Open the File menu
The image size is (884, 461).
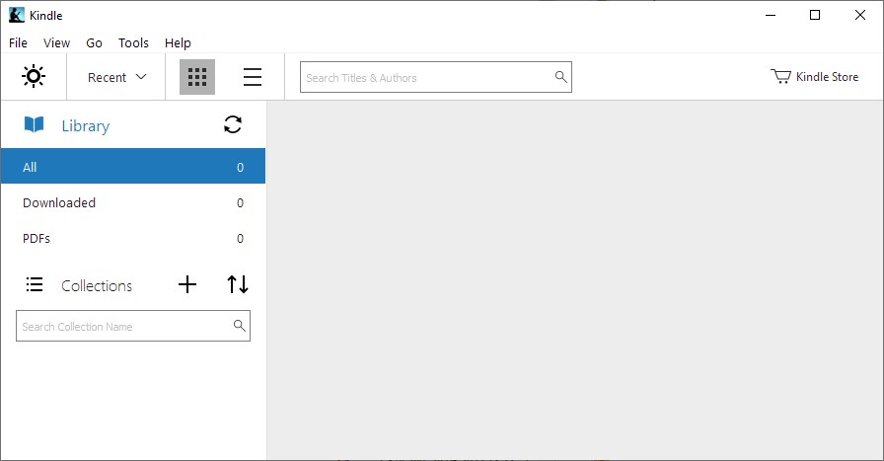click(18, 42)
